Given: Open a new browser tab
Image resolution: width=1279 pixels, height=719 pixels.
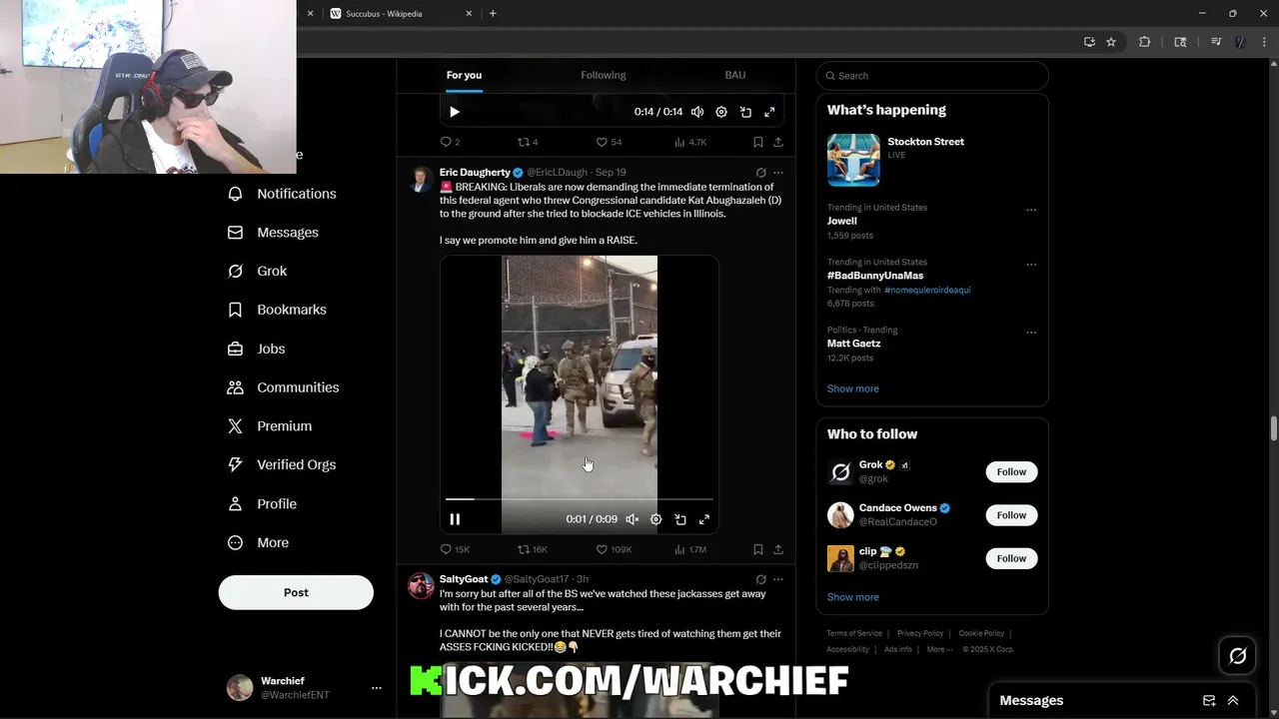Looking at the screenshot, I should coord(493,14).
